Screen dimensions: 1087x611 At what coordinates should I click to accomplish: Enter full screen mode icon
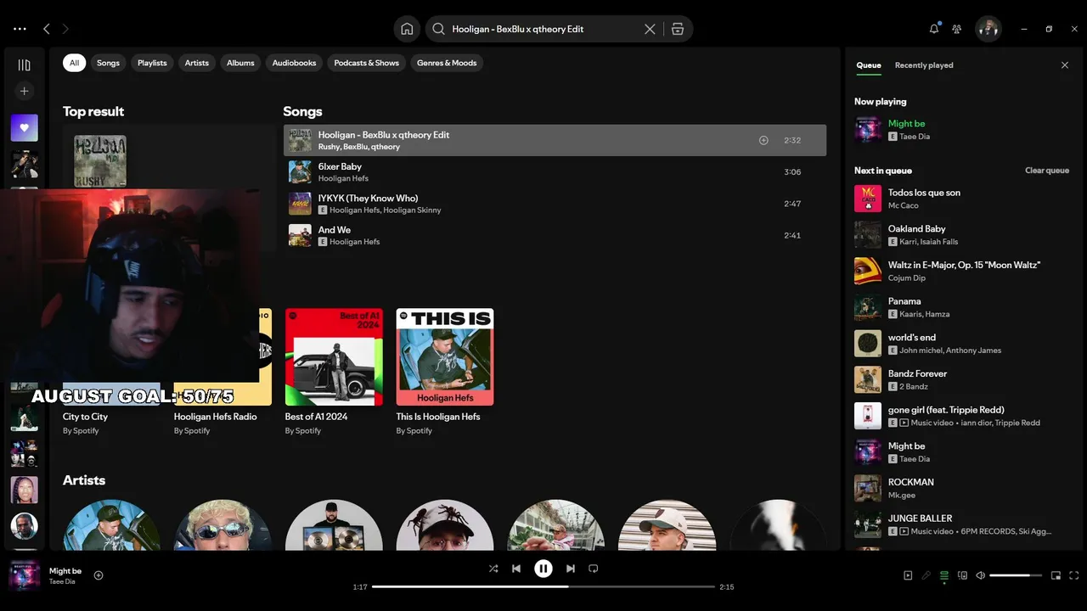1074,575
